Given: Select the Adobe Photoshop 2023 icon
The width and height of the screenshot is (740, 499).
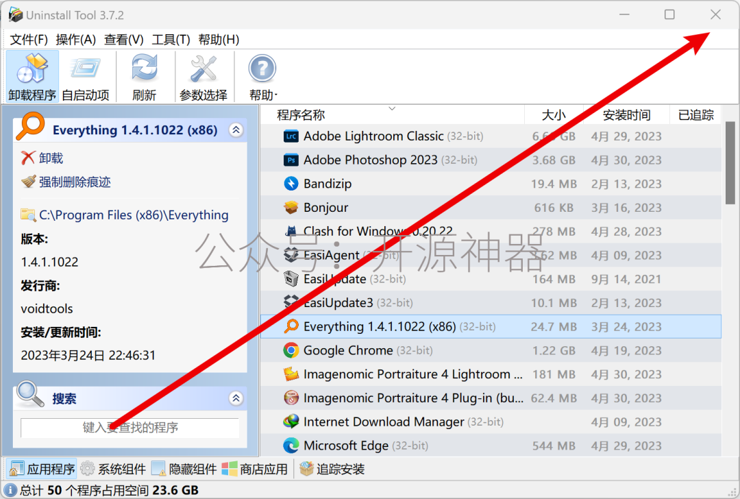Looking at the screenshot, I should pyautogui.click(x=291, y=160).
